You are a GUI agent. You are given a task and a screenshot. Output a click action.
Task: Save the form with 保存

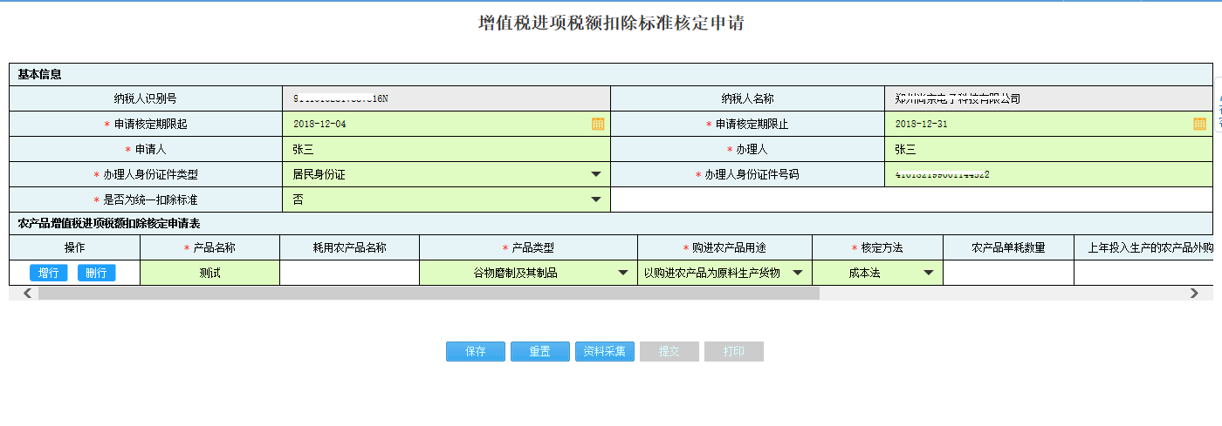475,352
